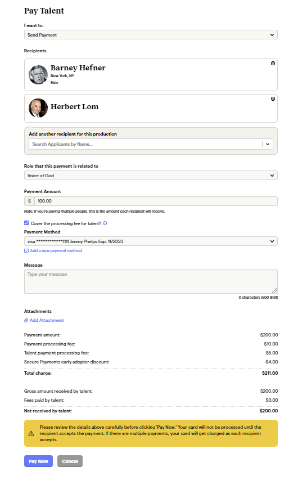Click the resize handle of message box
Viewport: 298px width, 503px height.
pos(274,290)
